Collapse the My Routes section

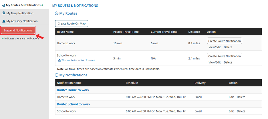tap(57, 13)
